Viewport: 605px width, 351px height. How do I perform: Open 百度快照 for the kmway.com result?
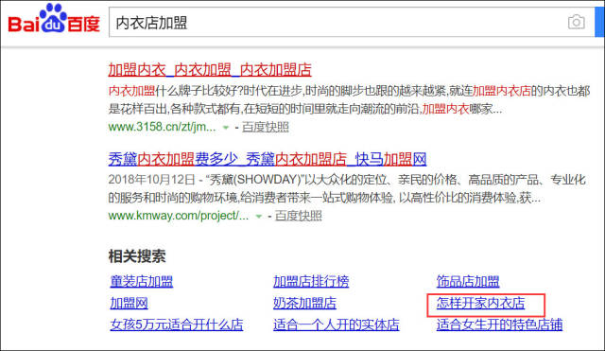pos(299,216)
